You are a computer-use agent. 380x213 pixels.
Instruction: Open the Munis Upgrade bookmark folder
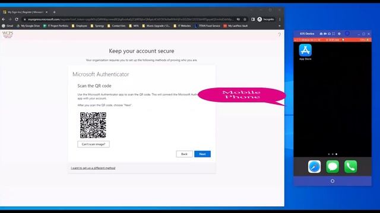pyautogui.click(x=156, y=26)
